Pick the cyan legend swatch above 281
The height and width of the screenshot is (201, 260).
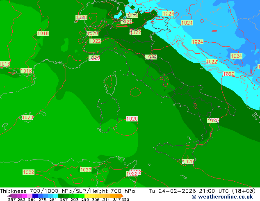56,196
